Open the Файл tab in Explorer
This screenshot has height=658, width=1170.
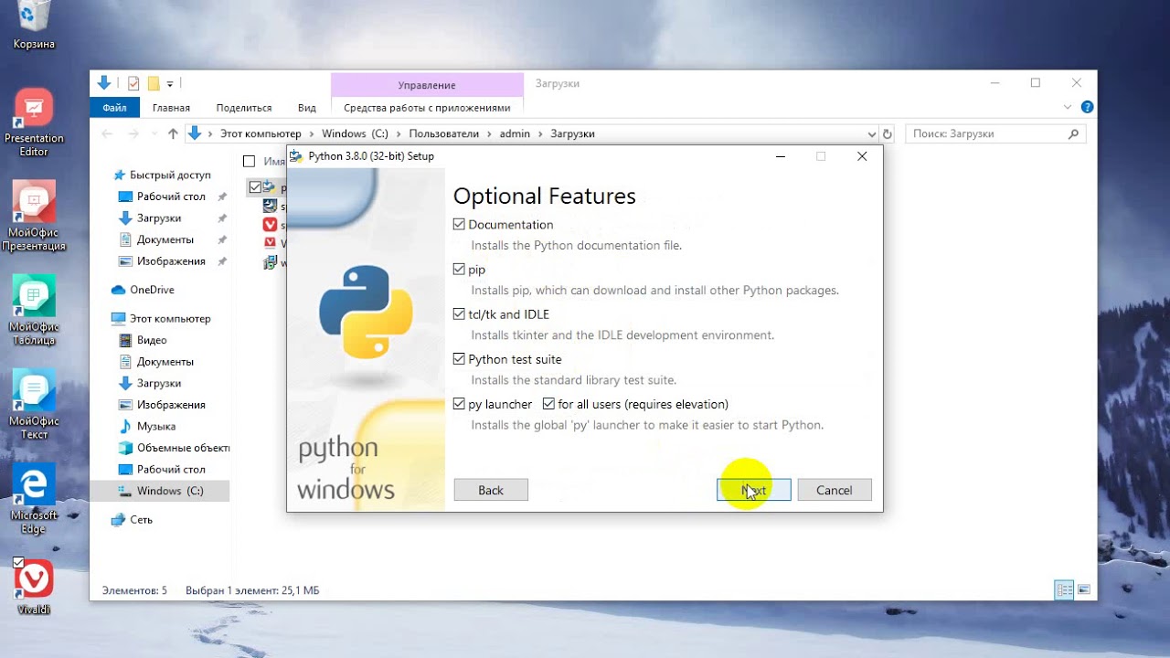point(115,107)
